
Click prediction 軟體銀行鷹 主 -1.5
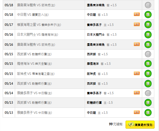tap(100, 102)
